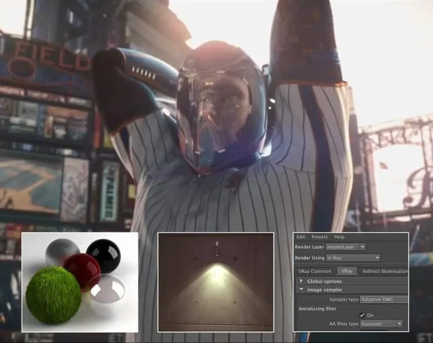Open the Render Using V-Ray dropdown
This screenshot has height=343, width=433.
click(353, 258)
